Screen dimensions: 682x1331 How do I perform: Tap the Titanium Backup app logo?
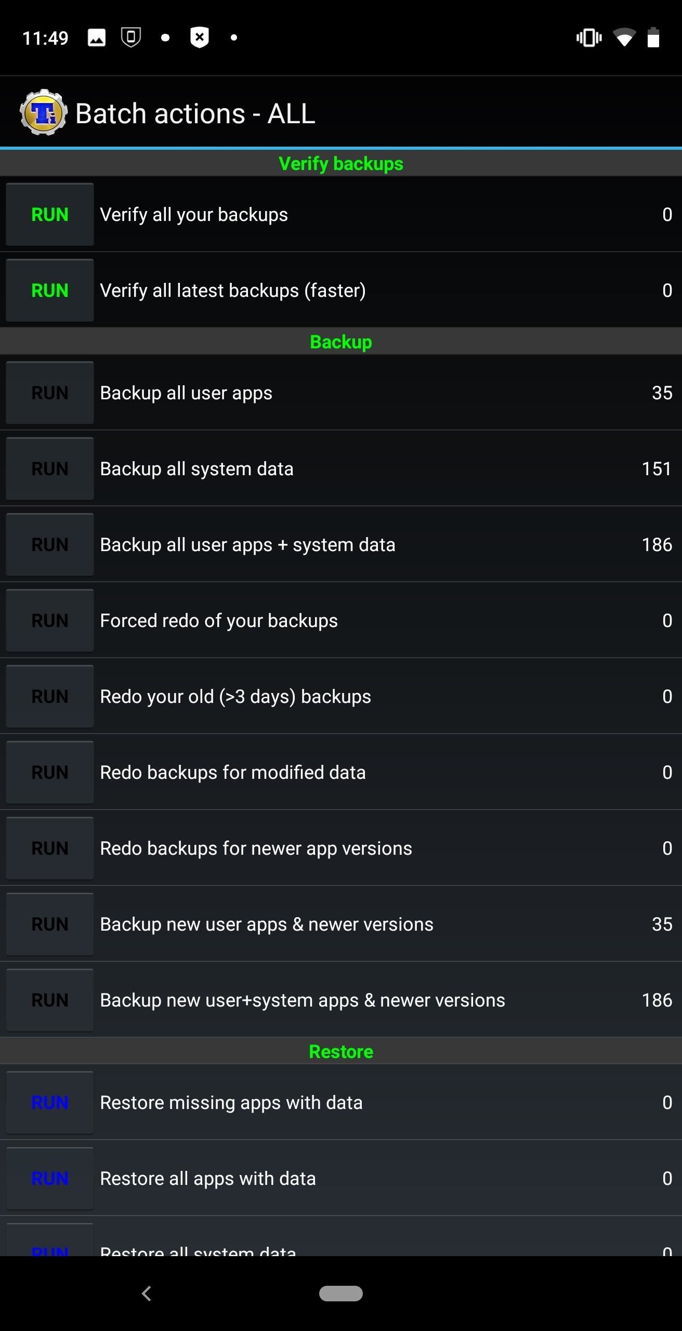(43, 112)
